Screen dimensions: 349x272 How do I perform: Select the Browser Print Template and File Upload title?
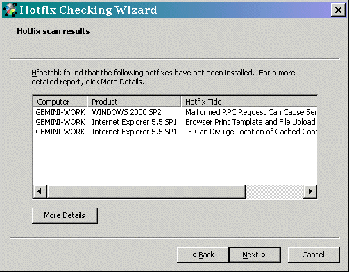point(250,122)
